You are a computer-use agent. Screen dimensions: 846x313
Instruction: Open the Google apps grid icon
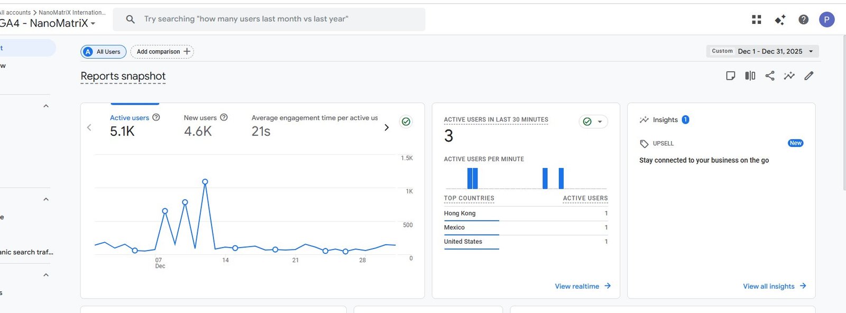[x=757, y=20]
